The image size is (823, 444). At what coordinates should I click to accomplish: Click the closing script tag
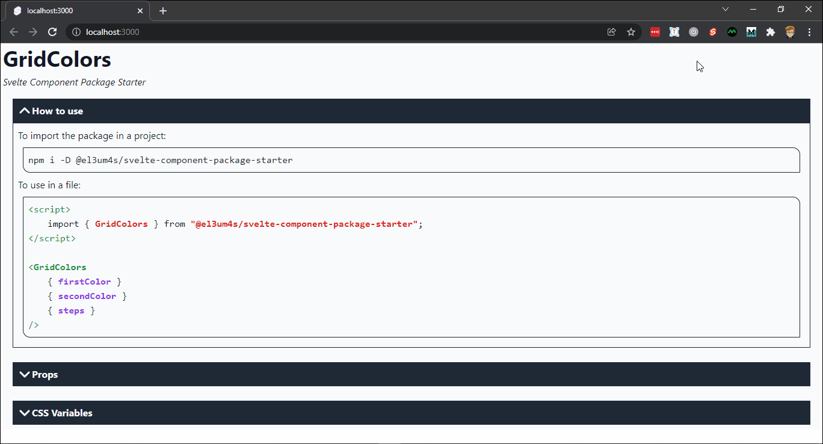point(52,238)
